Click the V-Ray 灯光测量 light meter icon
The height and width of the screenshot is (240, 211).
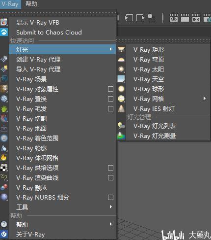click(121, 136)
